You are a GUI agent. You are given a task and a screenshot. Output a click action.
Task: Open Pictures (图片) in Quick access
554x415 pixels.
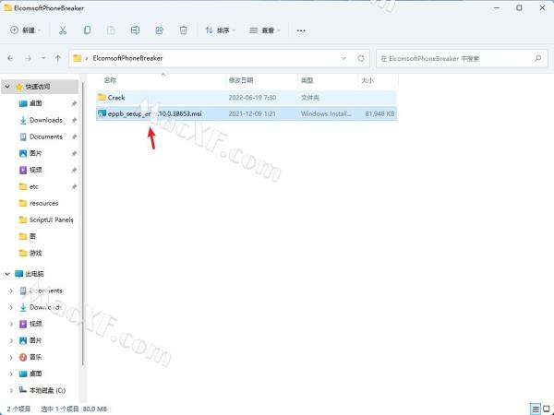tap(35, 153)
